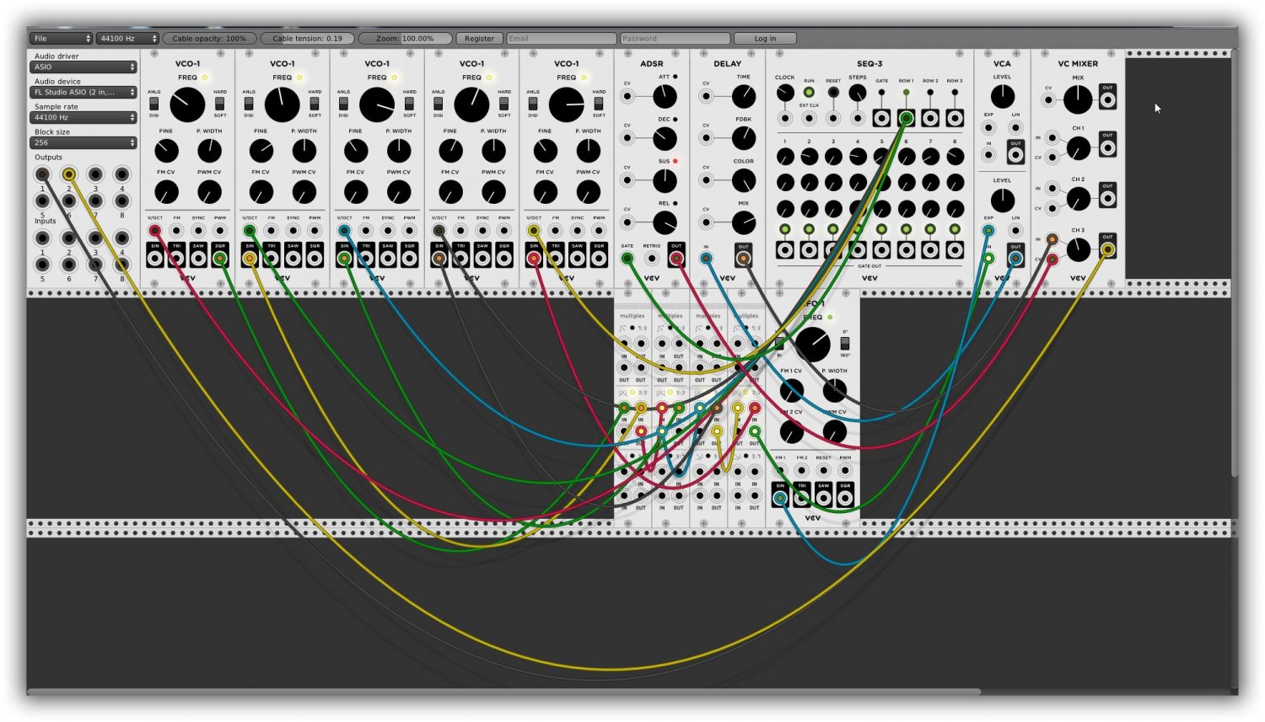Click the ADSR DEC knob
This screenshot has width=1265, height=722.
click(x=665, y=138)
